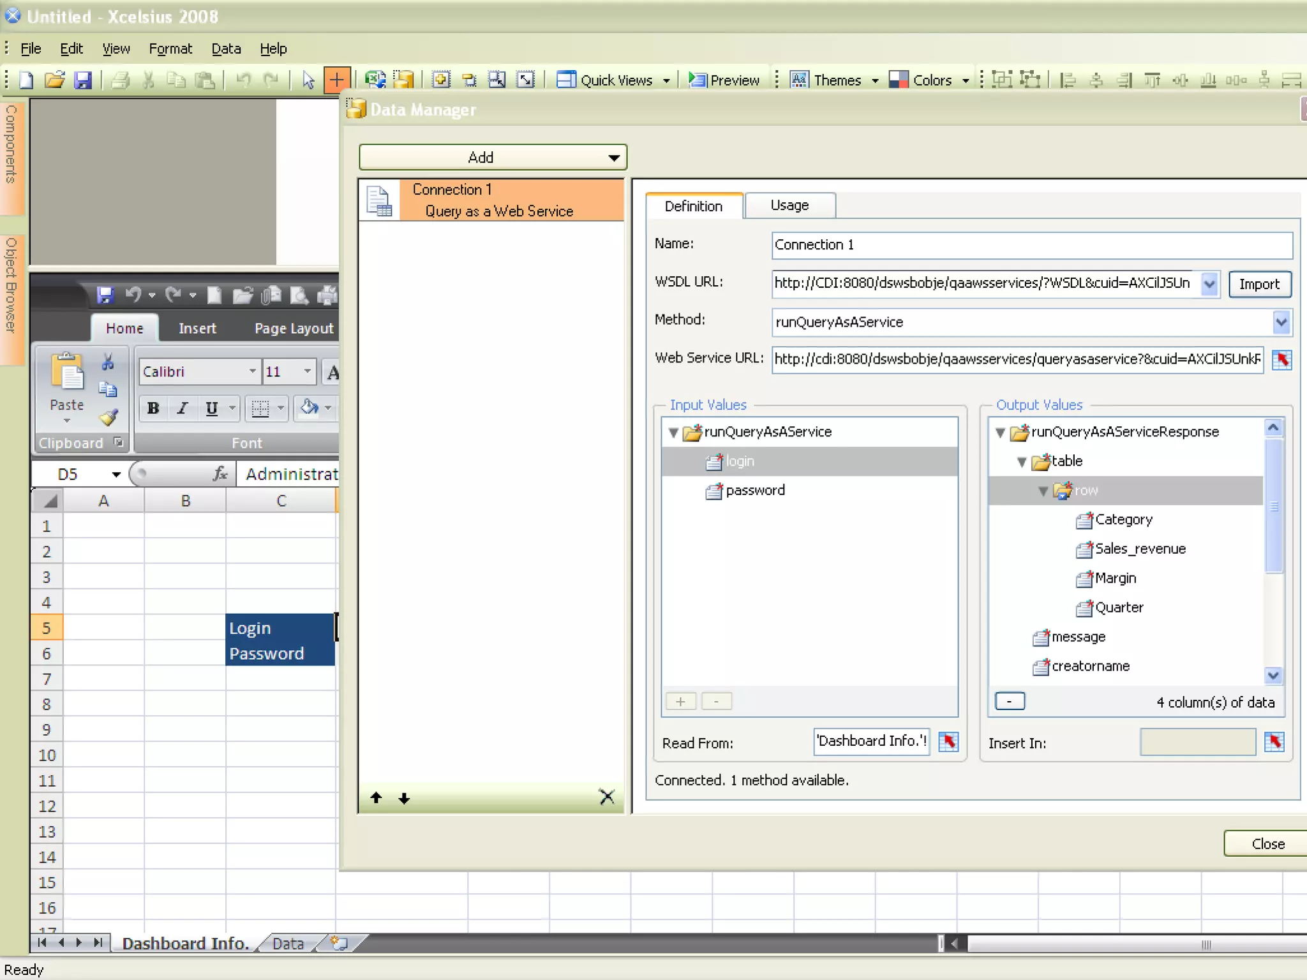Open the font size 11 dropdown
The image size is (1307, 980).
point(307,371)
